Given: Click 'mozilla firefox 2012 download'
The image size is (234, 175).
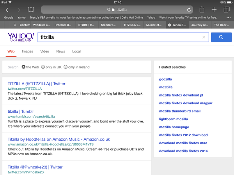Looking at the screenshot, I should (x=183, y=135).
